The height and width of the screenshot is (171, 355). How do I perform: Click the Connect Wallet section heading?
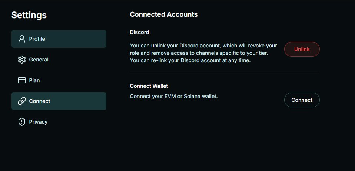(149, 86)
